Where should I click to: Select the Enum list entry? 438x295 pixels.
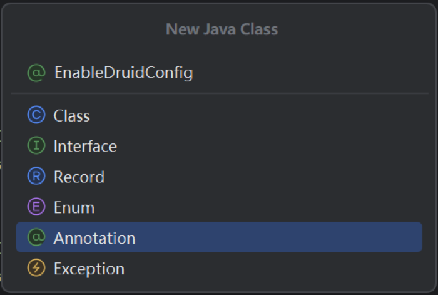[x=74, y=207]
